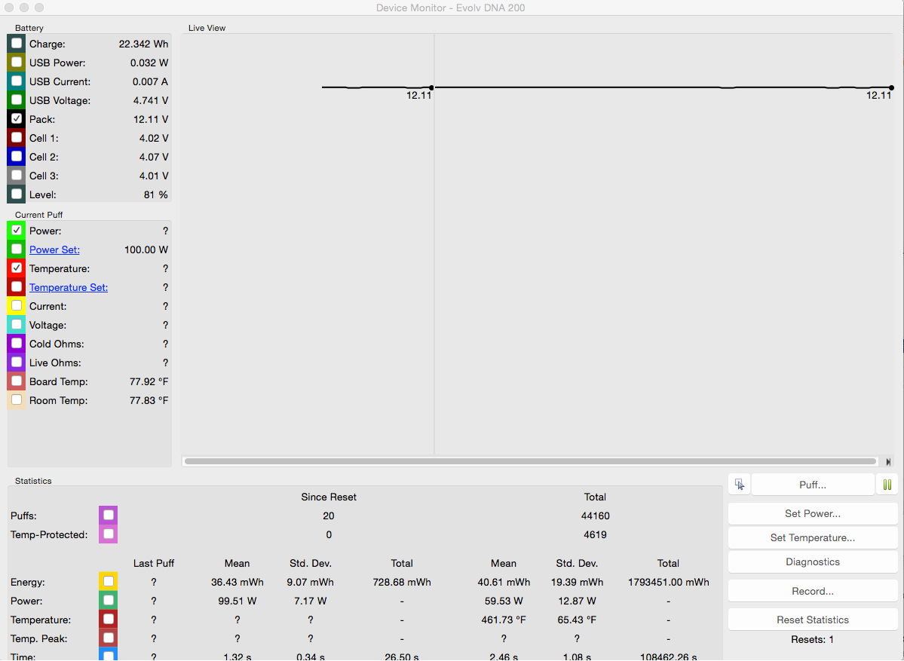Click the cursor selection icon beside Puff

tap(740, 485)
